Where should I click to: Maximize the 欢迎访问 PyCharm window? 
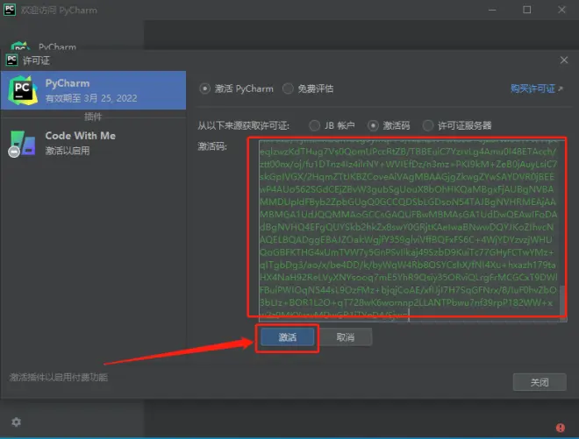[527, 10]
